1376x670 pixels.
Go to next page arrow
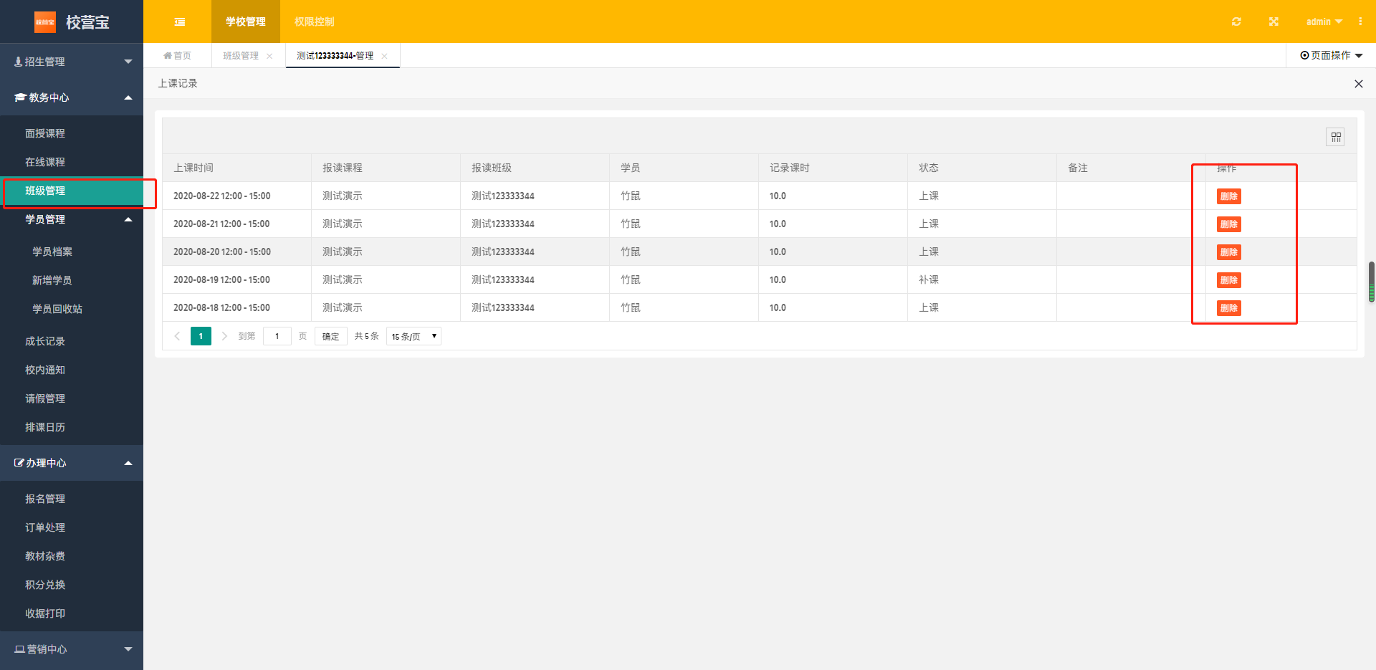(224, 336)
